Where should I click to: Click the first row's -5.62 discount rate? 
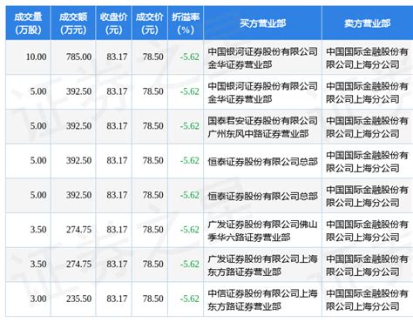[190, 57]
